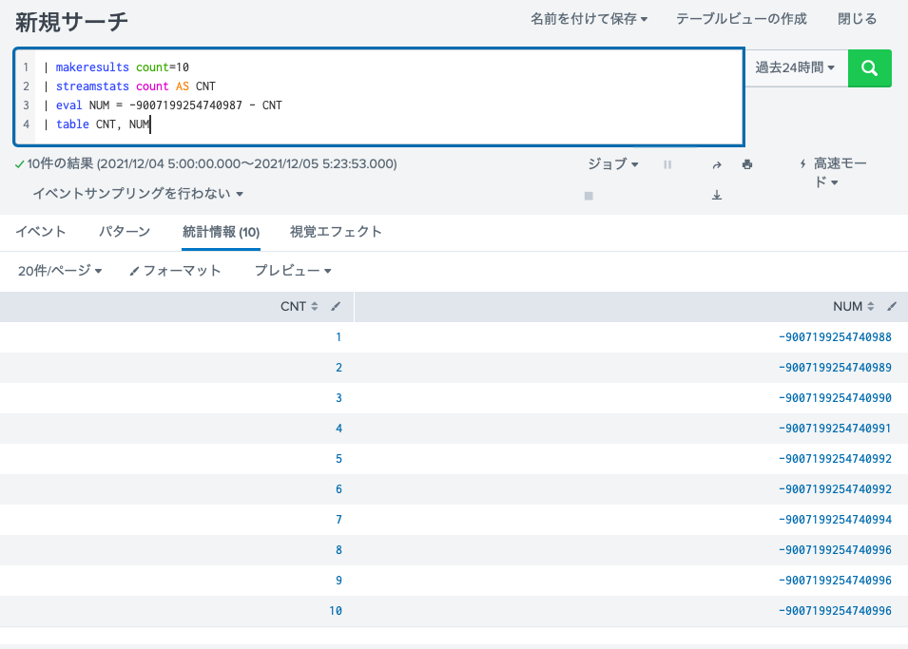This screenshot has height=649, width=908.
Task: Open the イベント tab
Action: pos(40,230)
